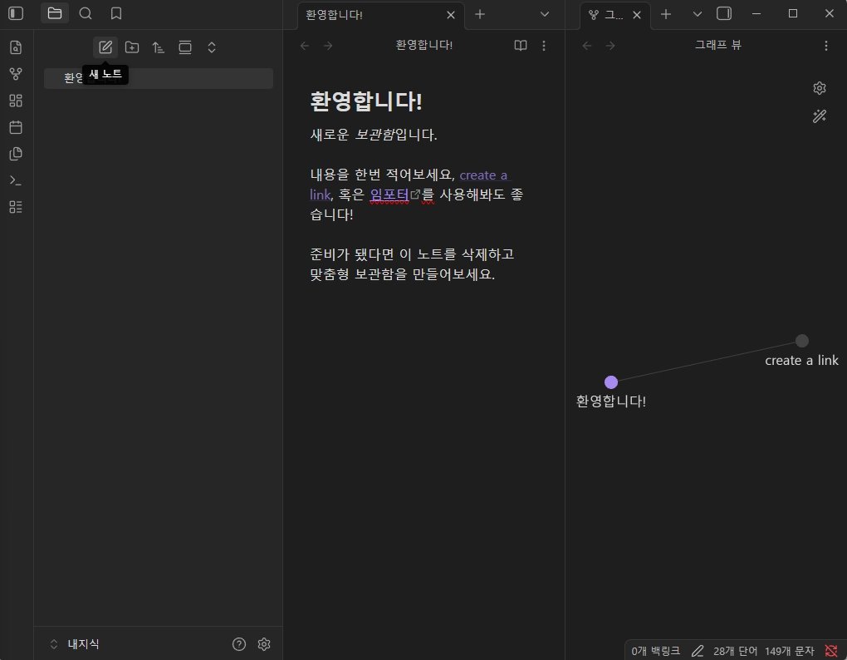Add new tab in the note pane
Image resolution: width=847 pixels, height=660 pixels.
coord(479,15)
